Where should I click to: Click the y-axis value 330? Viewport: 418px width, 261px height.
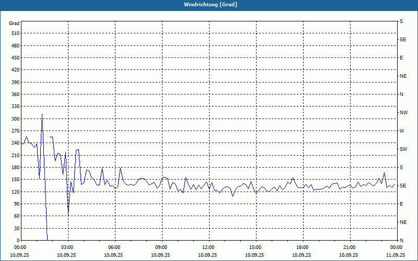16,106
